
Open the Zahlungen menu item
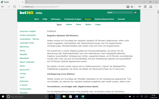[56, 19]
